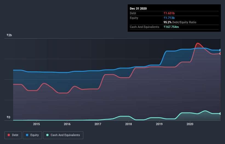Click the 2017 x-axis label
The width and height of the screenshot is (225, 144).
[x=98, y=124]
